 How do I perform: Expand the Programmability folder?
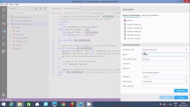point(10,38)
